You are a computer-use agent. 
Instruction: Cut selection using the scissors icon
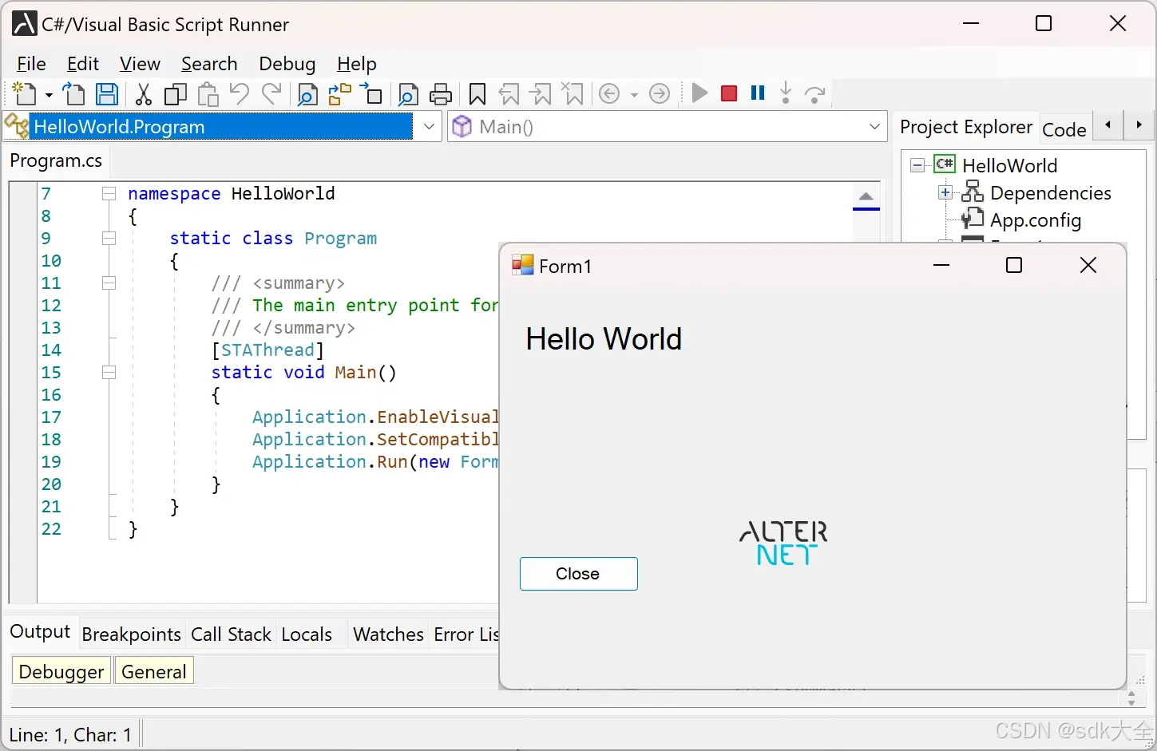[x=142, y=93]
